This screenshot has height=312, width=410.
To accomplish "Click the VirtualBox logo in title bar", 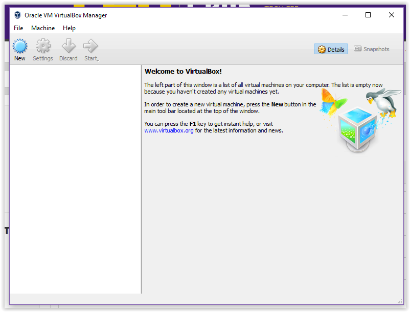I will 17,15.
